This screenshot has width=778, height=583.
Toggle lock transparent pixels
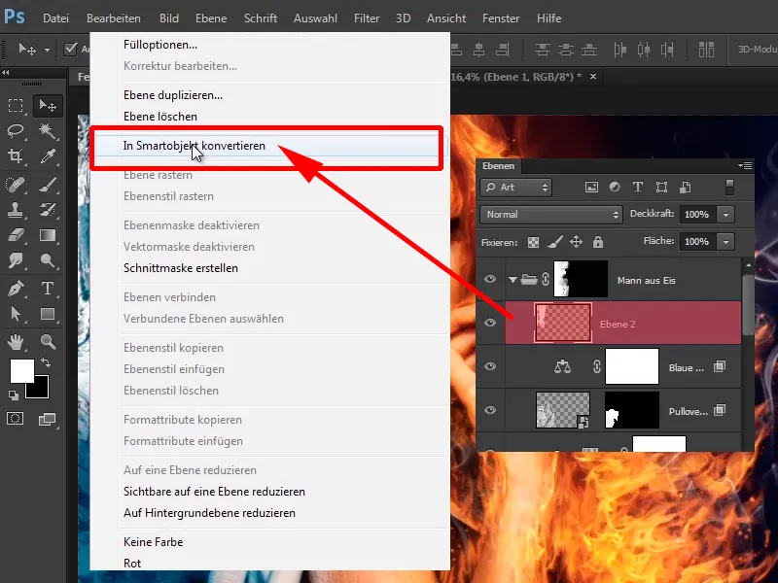click(x=533, y=242)
